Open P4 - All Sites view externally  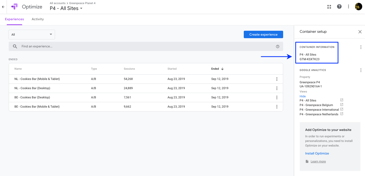pos(341,100)
